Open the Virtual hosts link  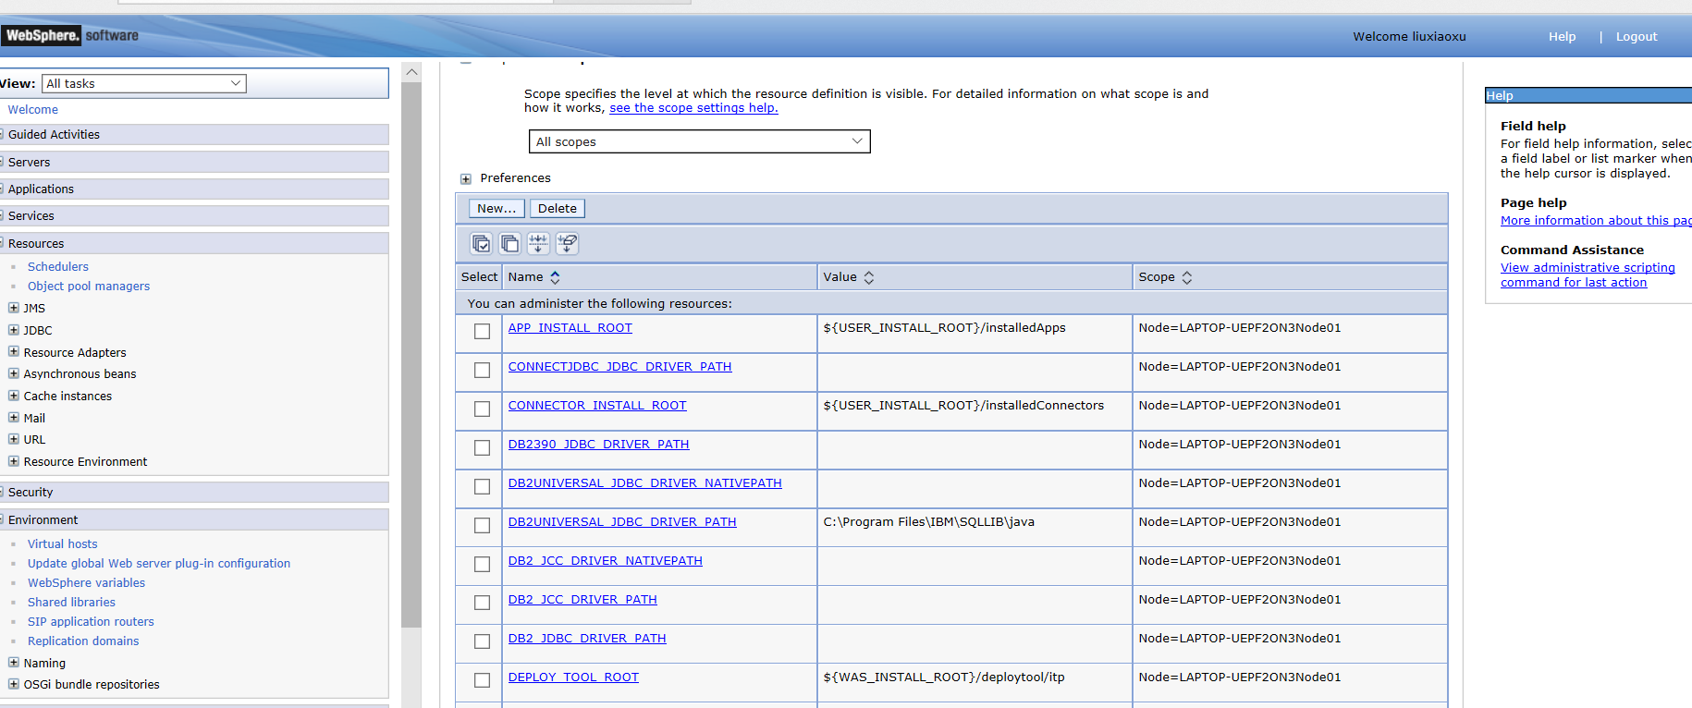(x=62, y=544)
